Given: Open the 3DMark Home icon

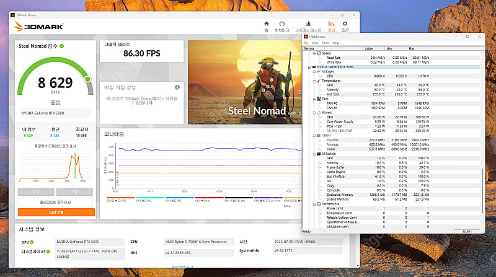Looking at the screenshot, I should point(267,24).
